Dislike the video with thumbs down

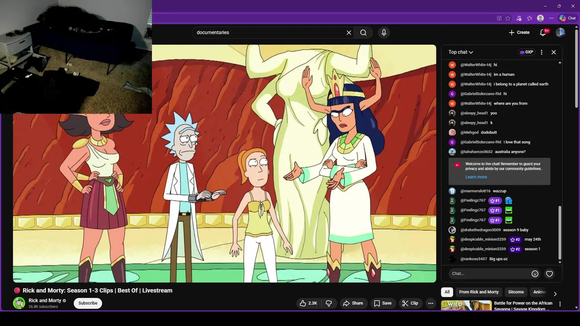click(x=329, y=303)
